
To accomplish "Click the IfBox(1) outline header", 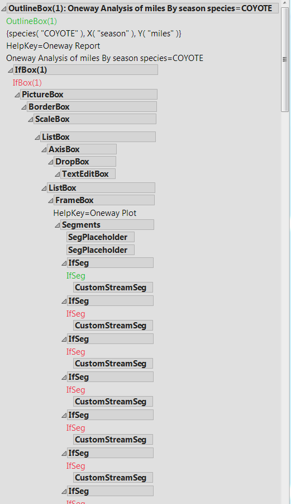I will point(85,70).
